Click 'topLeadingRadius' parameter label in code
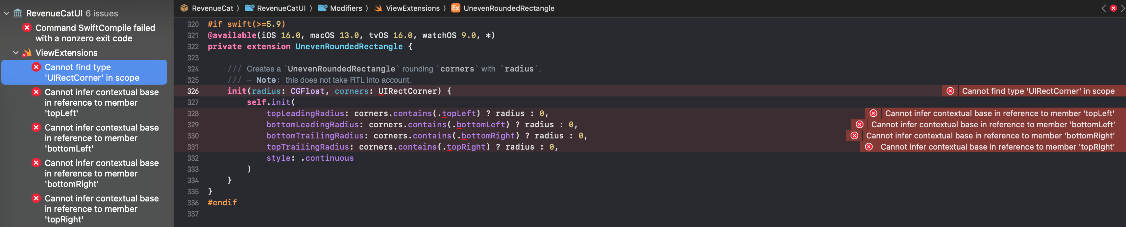Viewport: 1126px width, 227px height. pos(305,113)
